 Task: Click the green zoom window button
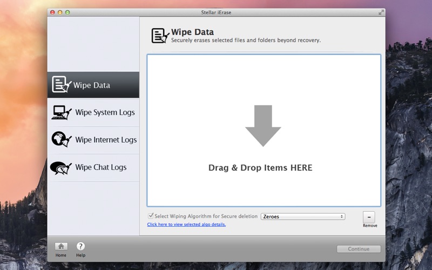click(x=67, y=12)
